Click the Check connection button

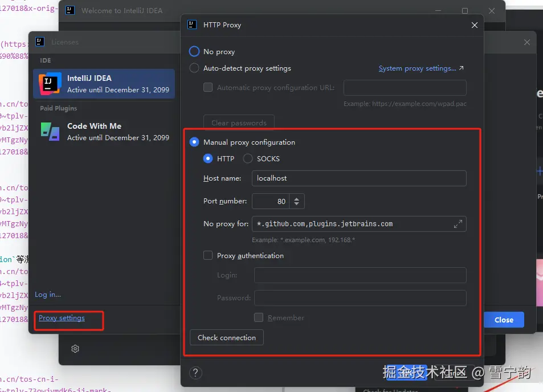[227, 338]
